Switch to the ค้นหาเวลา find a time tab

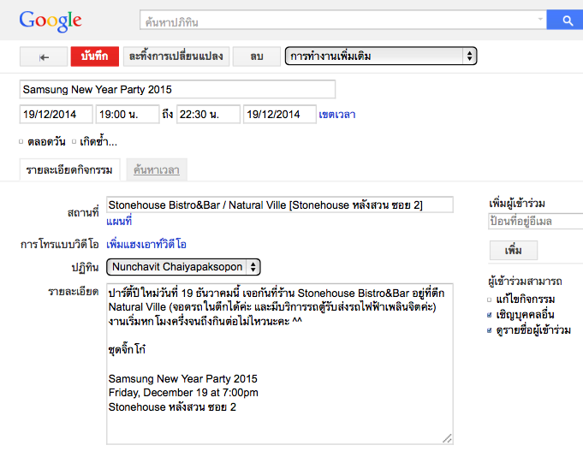(x=157, y=170)
